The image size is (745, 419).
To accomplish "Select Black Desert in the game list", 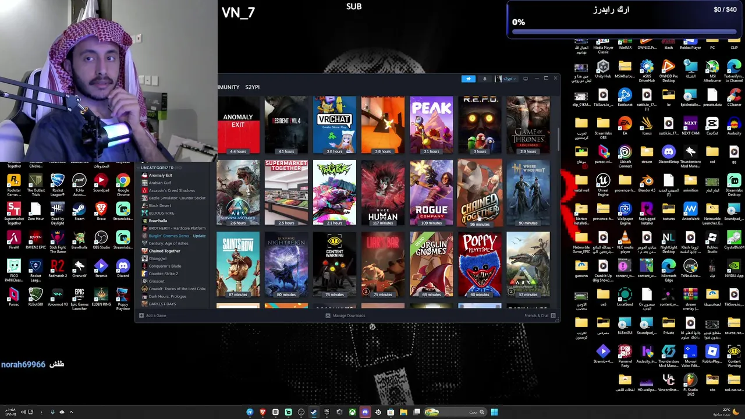I will click(160, 205).
